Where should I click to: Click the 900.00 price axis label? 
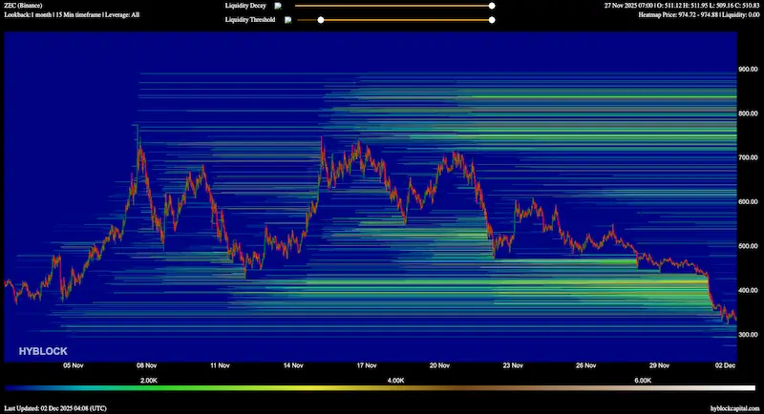click(x=746, y=70)
